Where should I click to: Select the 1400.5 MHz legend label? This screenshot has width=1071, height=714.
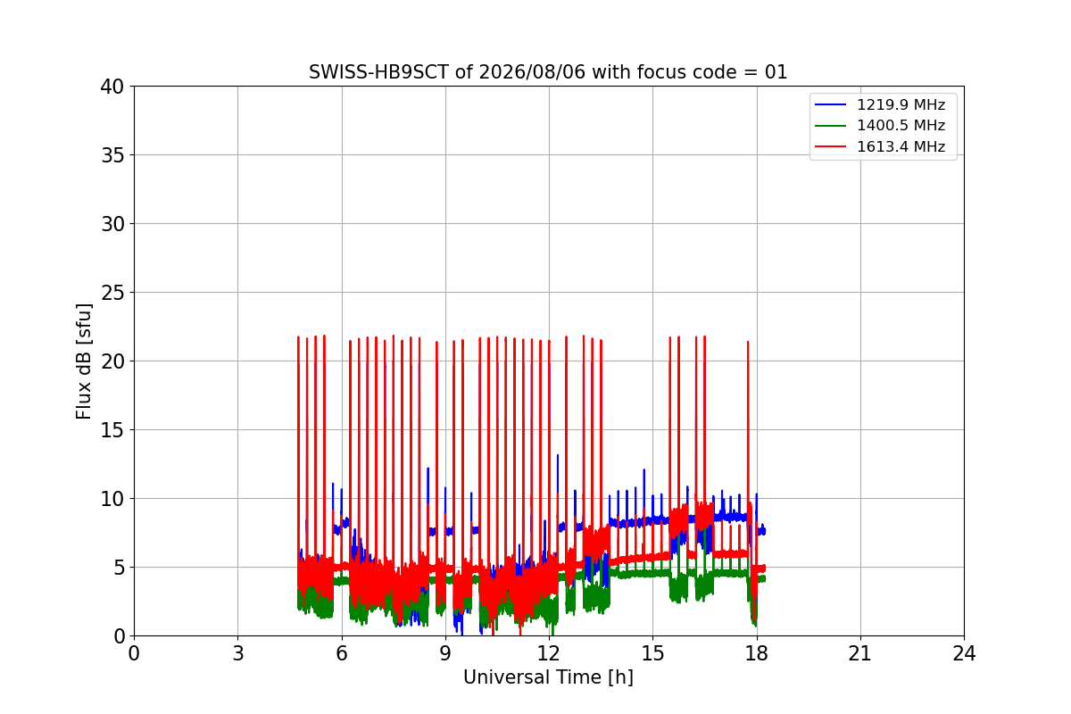coord(901,126)
